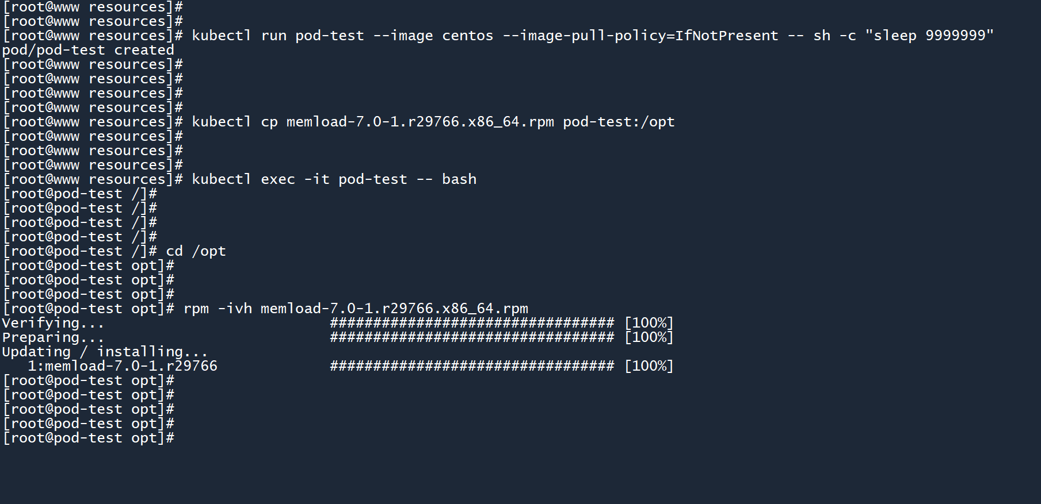Click the [100%] indicator on the Verifying line
This screenshot has height=504, width=1041.
tap(649, 323)
